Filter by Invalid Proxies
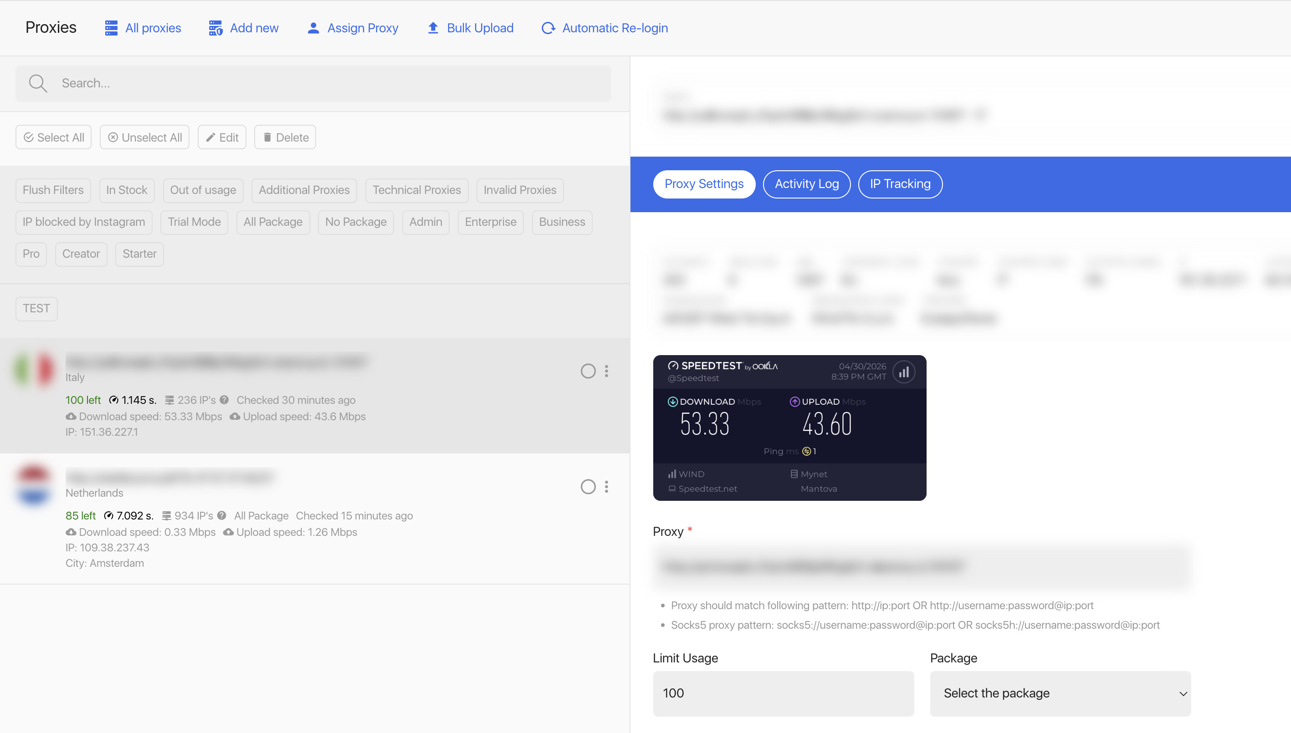The width and height of the screenshot is (1291, 733). click(520, 190)
